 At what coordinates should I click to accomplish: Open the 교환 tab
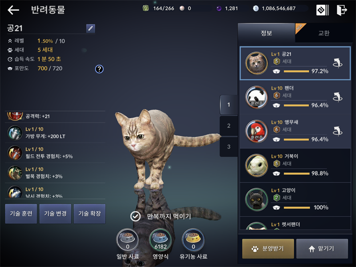pos(324,33)
